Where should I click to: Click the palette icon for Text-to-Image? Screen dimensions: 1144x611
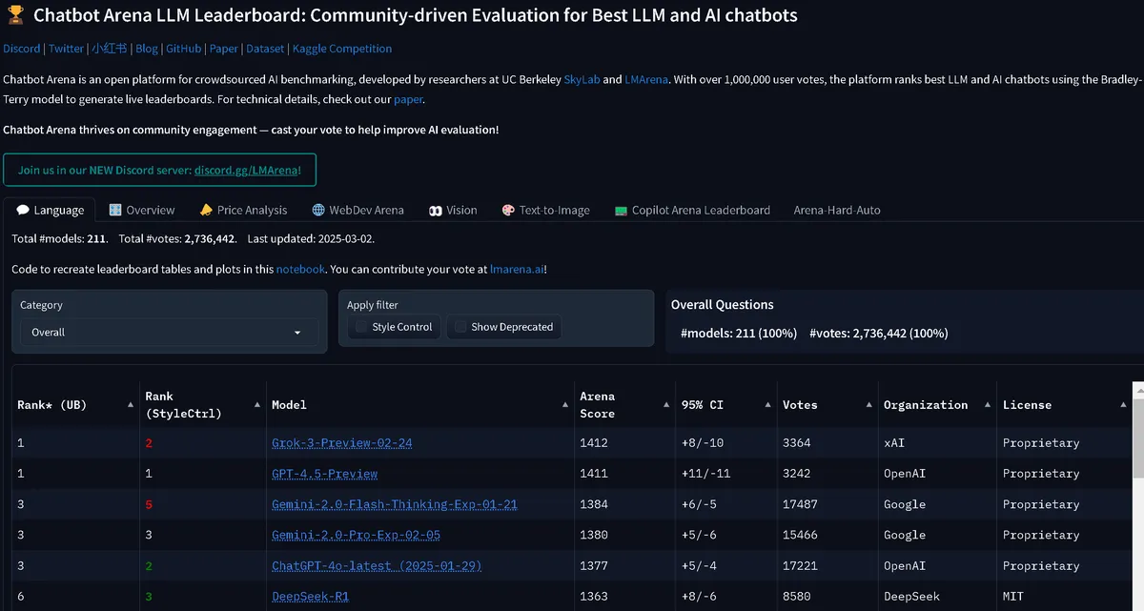(x=509, y=210)
